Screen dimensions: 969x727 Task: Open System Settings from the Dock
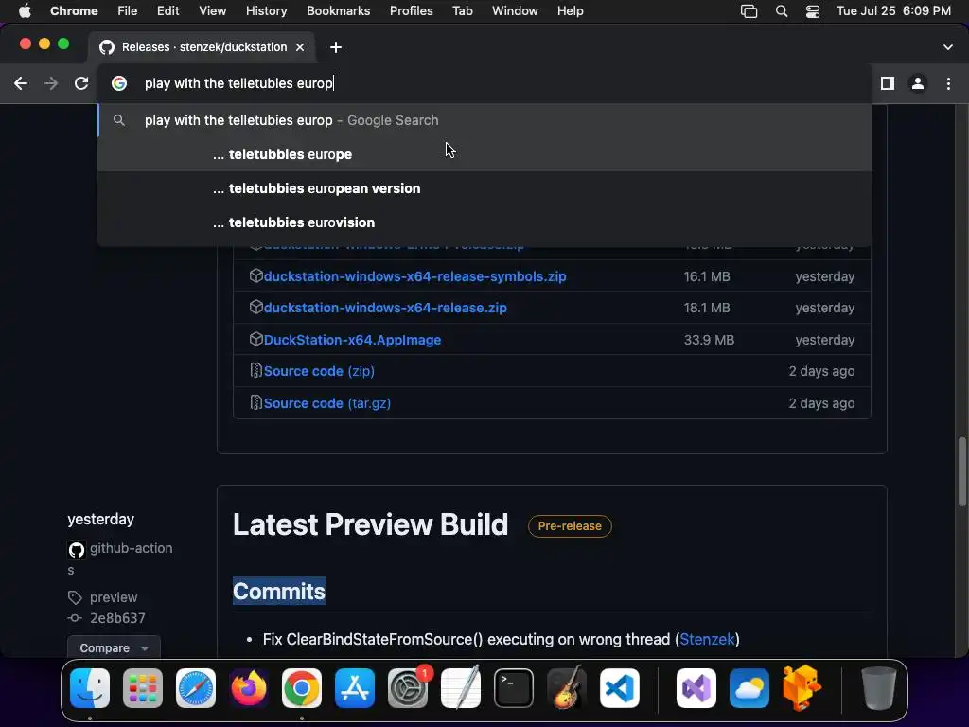tap(408, 688)
